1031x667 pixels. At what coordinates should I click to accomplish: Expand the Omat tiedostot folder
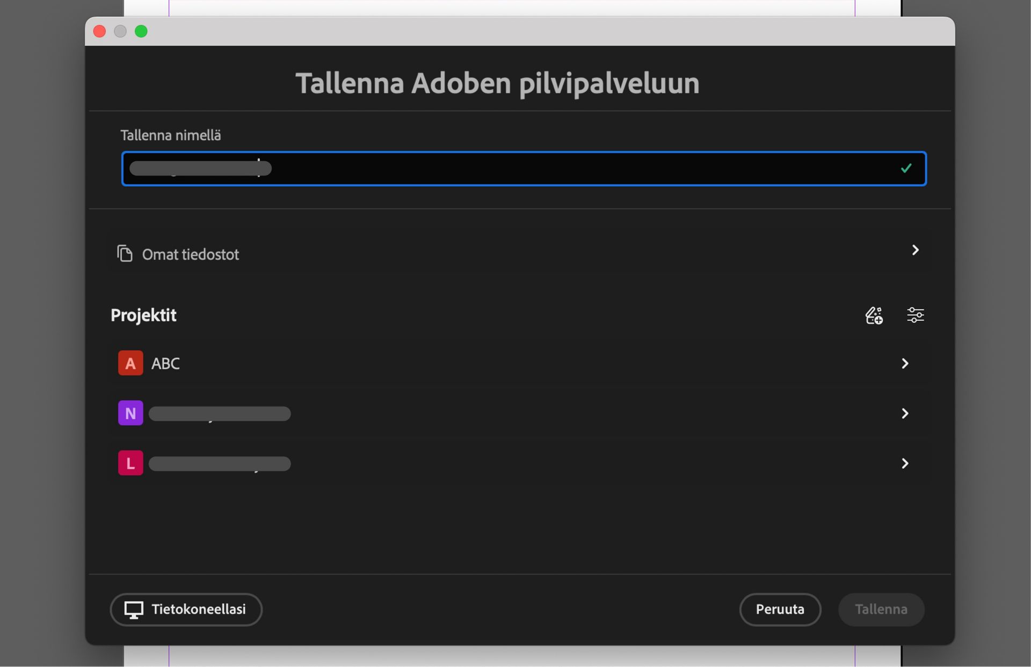(x=916, y=250)
